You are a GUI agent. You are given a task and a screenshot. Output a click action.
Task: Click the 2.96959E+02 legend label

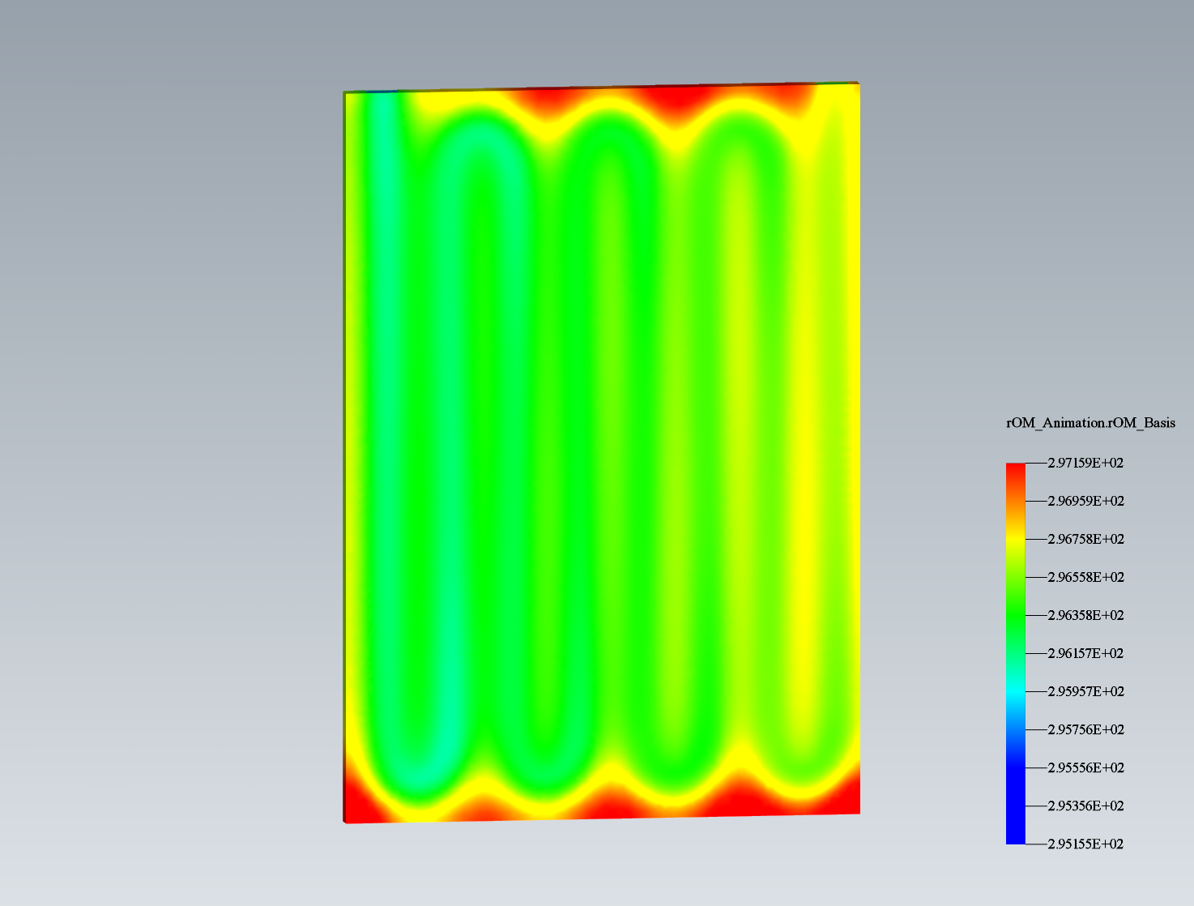click(x=1085, y=502)
